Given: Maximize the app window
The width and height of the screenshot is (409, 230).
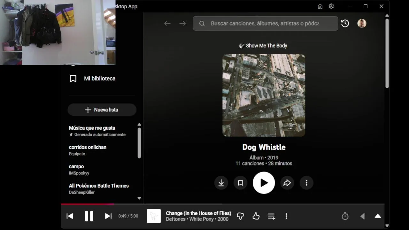Looking at the screenshot, I should pos(366,6).
